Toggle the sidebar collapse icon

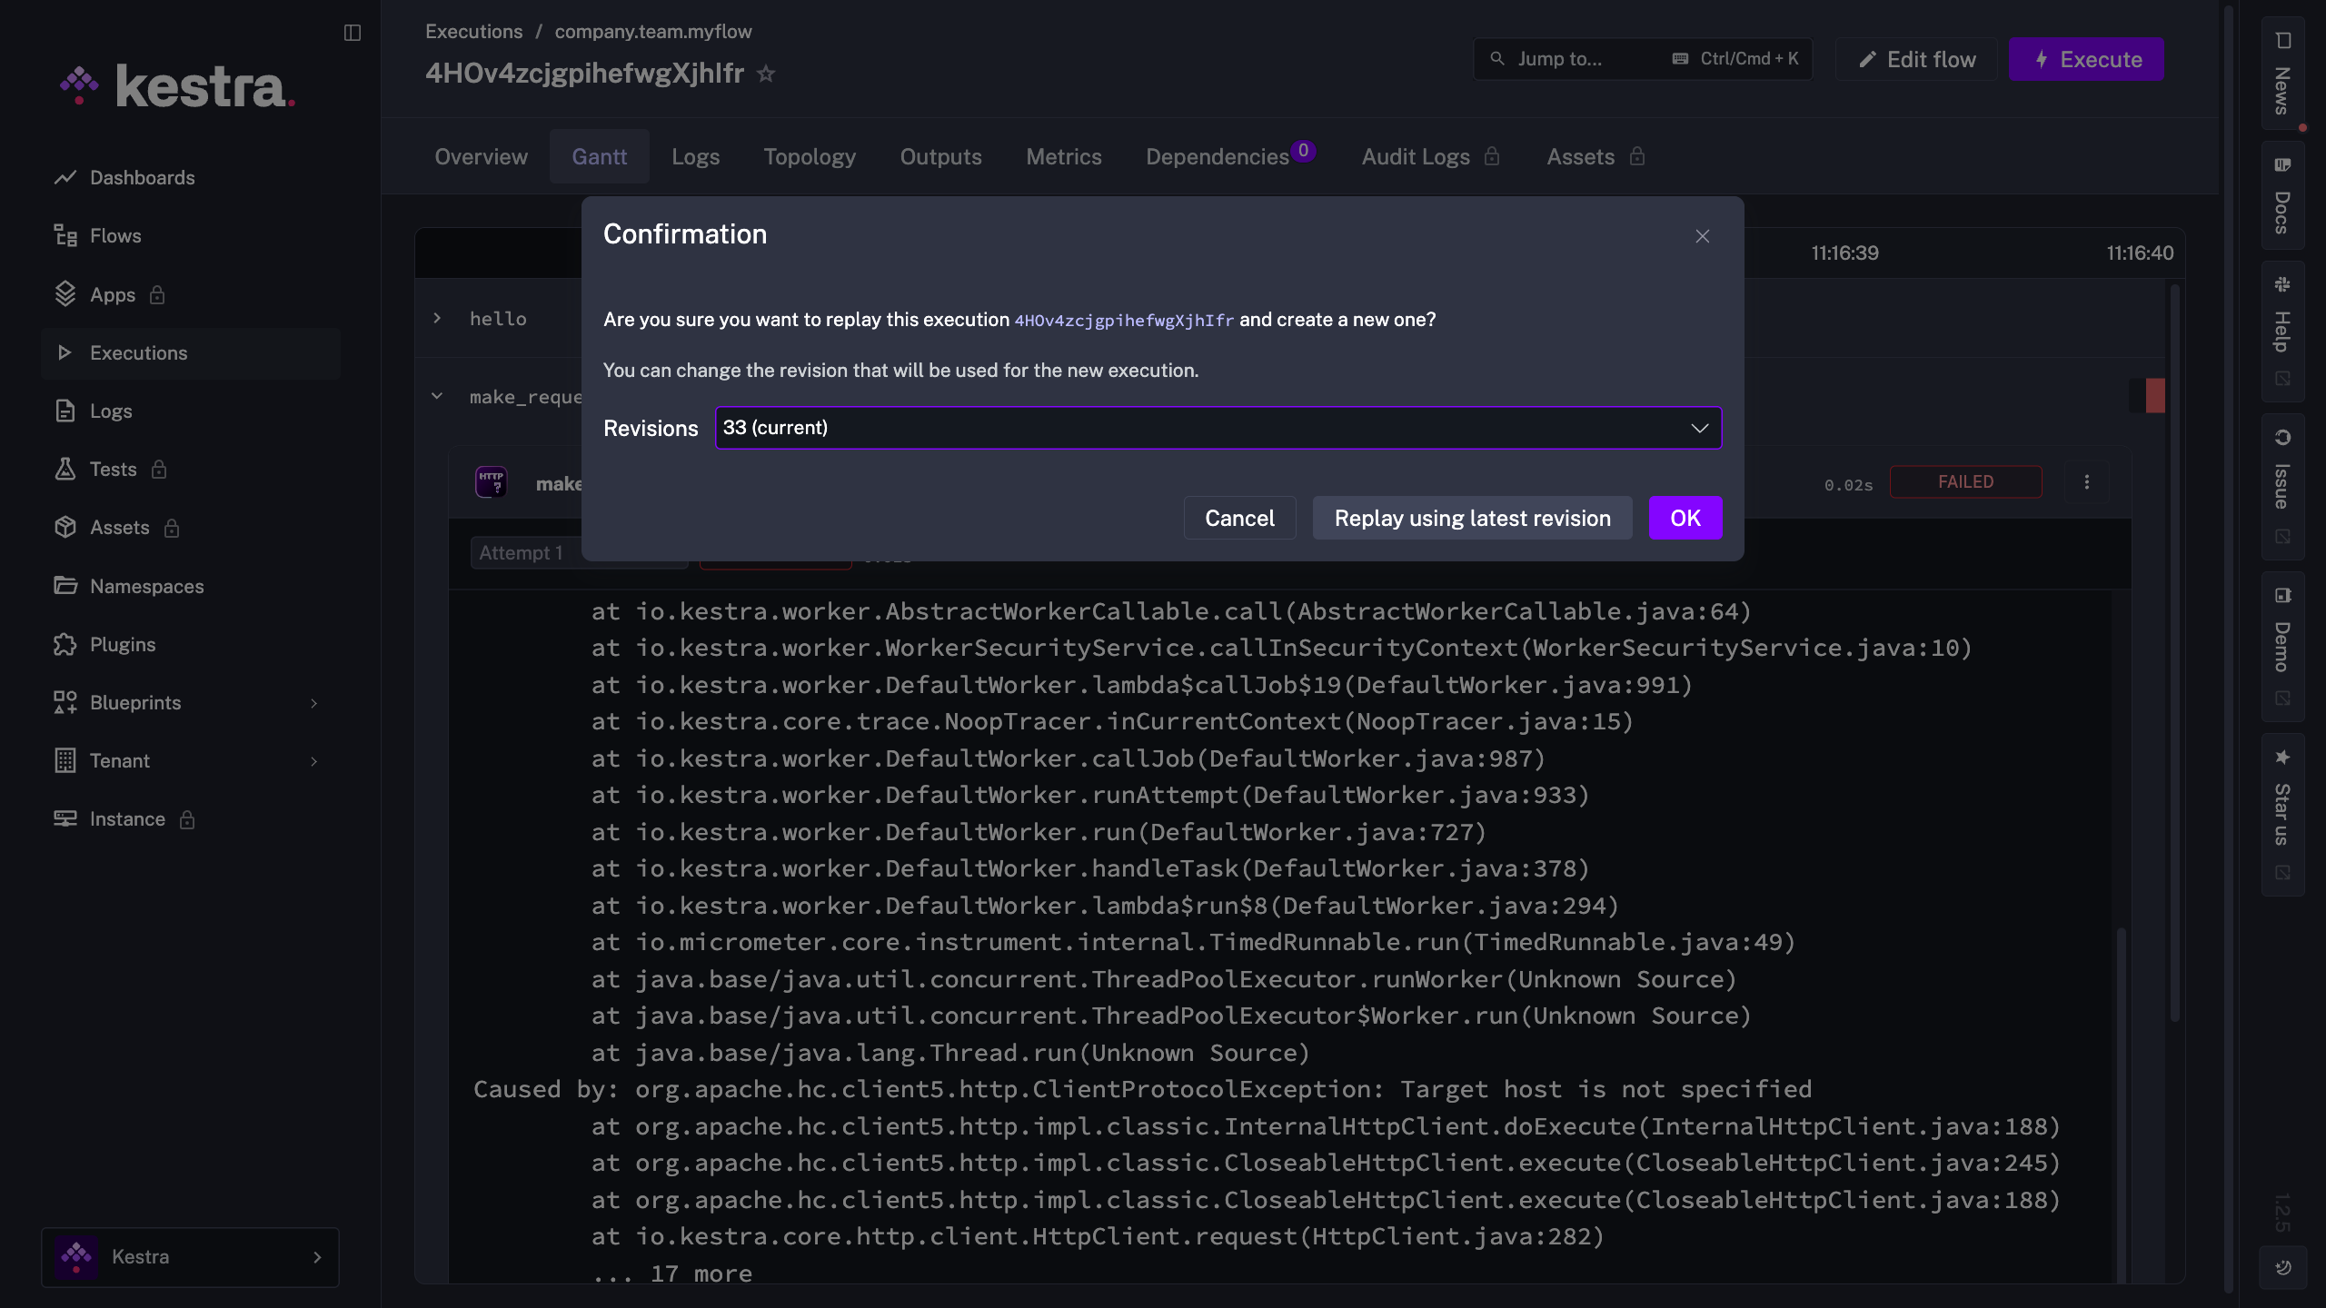pyautogui.click(x=353, y=33)
